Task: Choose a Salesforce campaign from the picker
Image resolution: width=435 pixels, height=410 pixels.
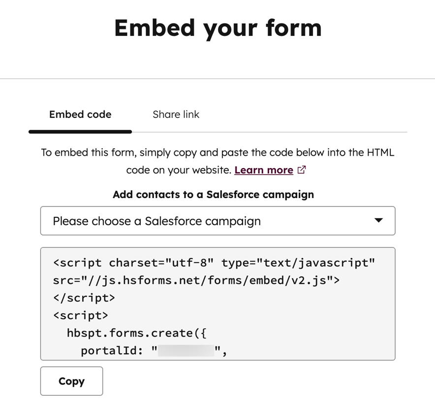Action: [x=217, y=221]
